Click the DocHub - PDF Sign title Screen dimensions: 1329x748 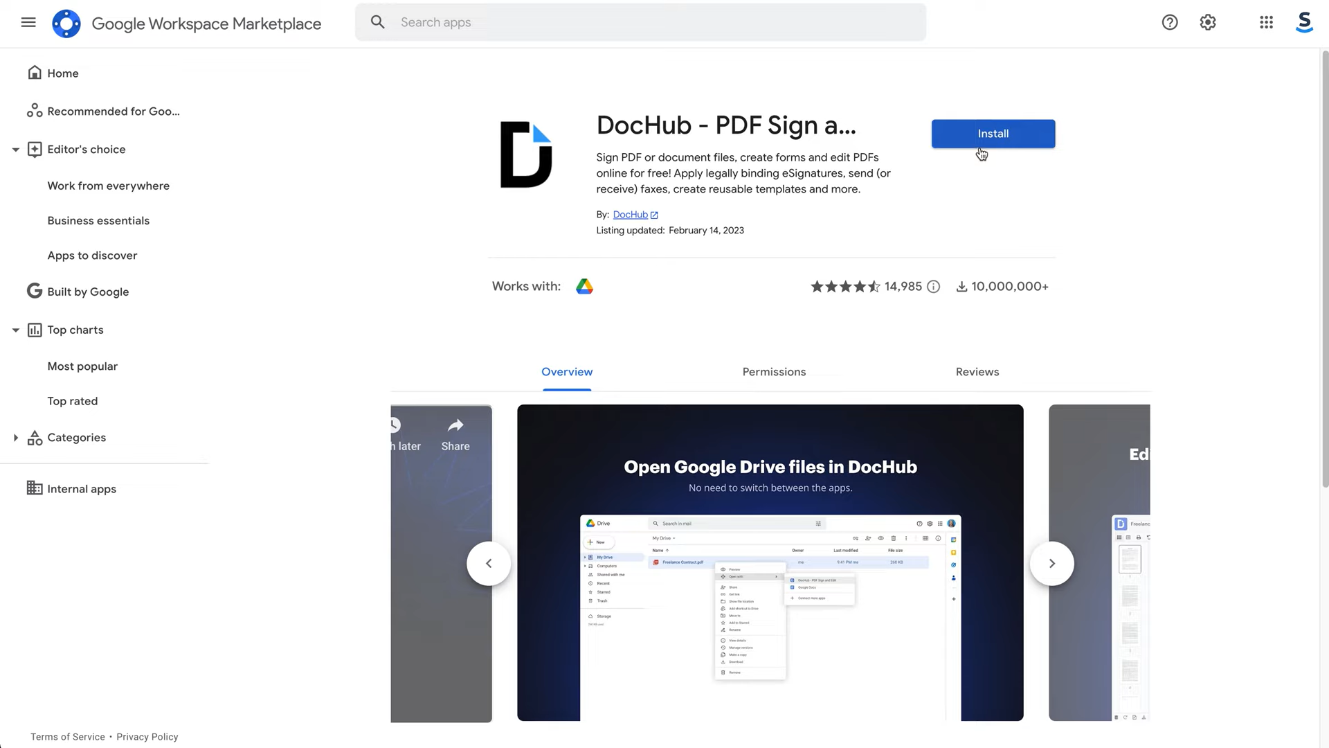point(726,125)
